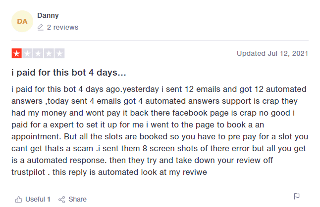Flag this review with the flag icon

click(297, 197)
